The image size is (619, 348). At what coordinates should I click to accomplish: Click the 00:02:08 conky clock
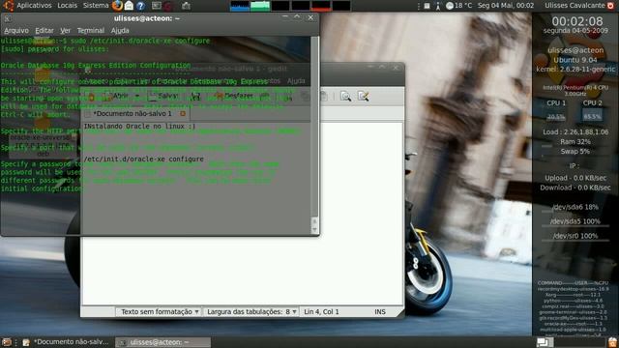577,21
